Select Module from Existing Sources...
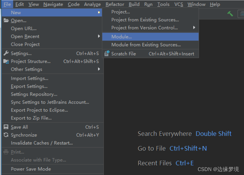244x175 pixels. 150,45
